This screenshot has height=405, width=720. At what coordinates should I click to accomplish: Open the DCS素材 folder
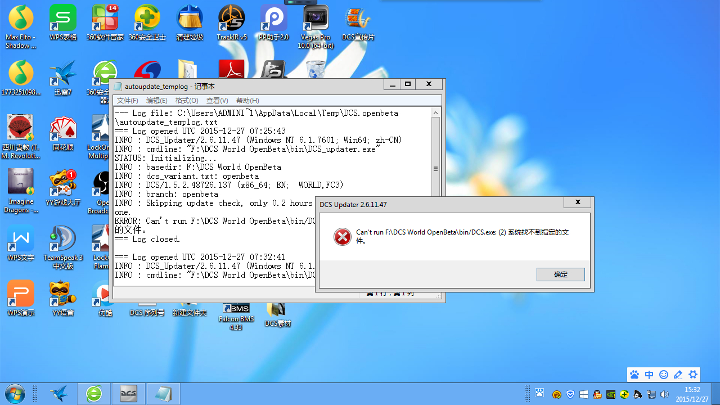(x=278, y=315)
